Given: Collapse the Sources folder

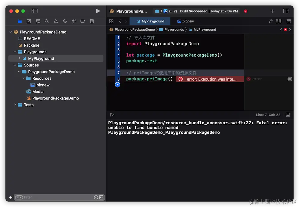Looking at the screenshot, I should [x=15, y=65].
